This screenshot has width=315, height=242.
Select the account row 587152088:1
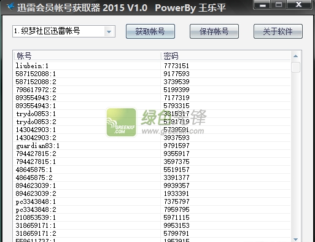tap(152, 74)
